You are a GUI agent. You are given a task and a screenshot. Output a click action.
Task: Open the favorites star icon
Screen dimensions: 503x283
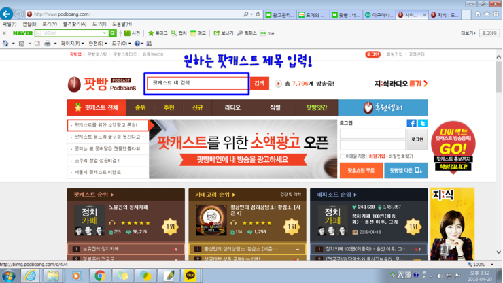click(x=487, y=14)
